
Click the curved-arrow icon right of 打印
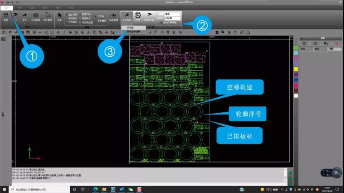[149, 15]
